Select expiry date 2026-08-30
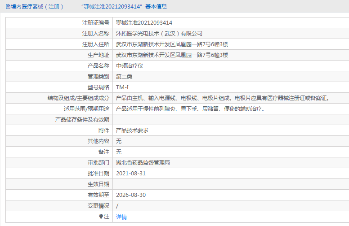This screenshot has width=349, height=226. click(x=131, y=195)
